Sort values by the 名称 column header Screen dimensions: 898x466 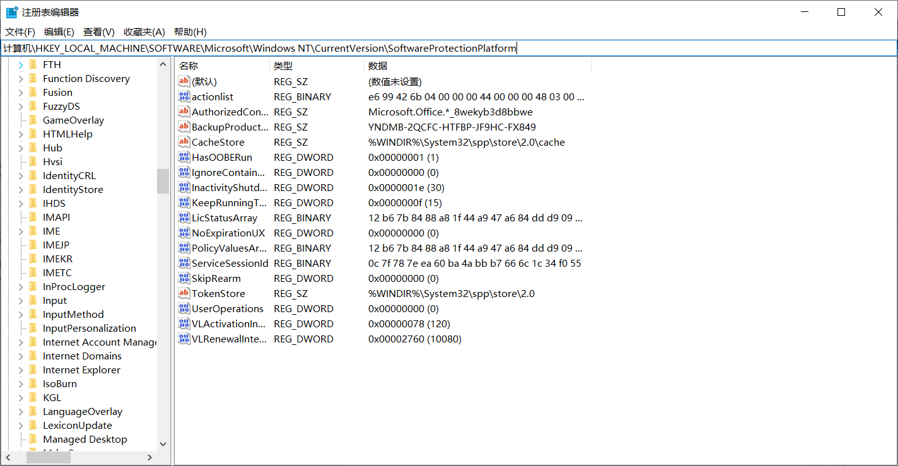222,66
